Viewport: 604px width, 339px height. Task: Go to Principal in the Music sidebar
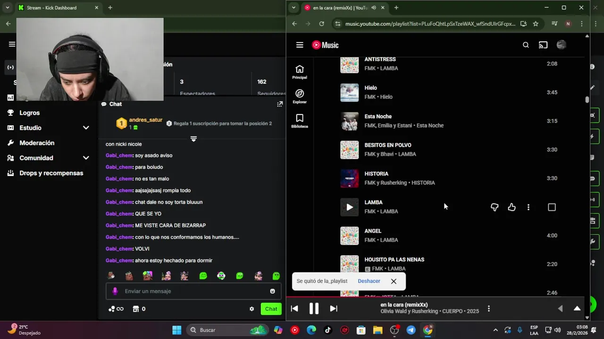pyautogui.click(x=300, y=72)
